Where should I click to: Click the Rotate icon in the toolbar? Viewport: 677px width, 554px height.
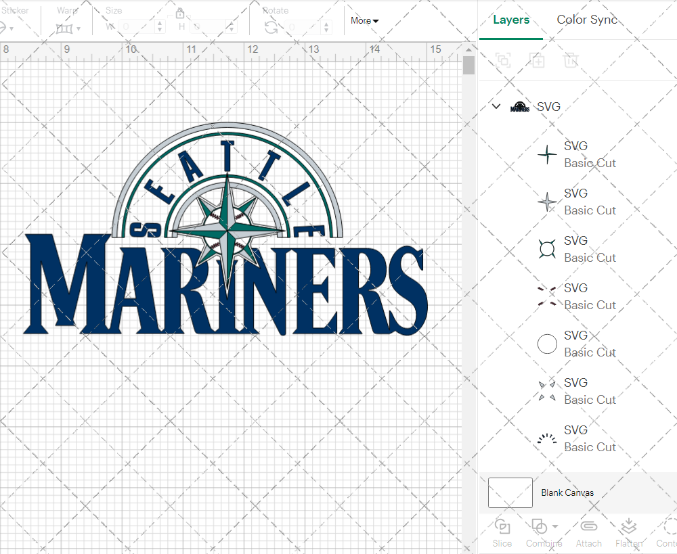click(271, 27)
